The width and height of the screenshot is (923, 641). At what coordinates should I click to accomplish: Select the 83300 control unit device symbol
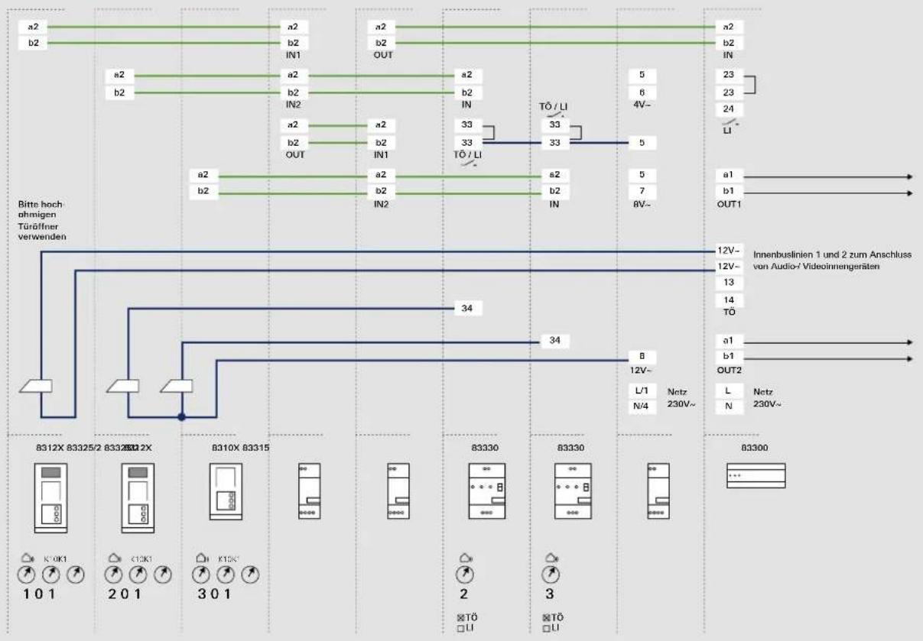point(756,474)
